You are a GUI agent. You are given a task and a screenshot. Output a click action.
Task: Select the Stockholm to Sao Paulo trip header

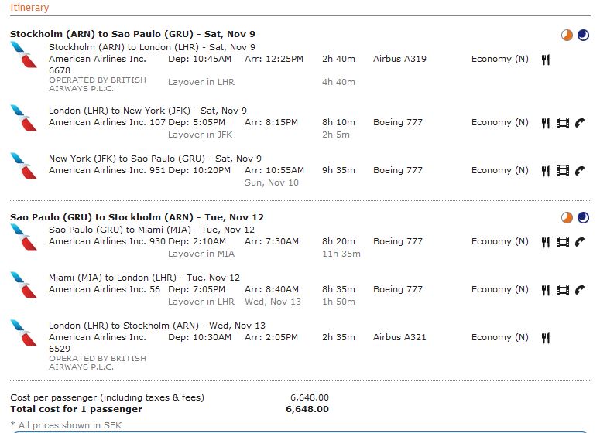pos(132,34)
